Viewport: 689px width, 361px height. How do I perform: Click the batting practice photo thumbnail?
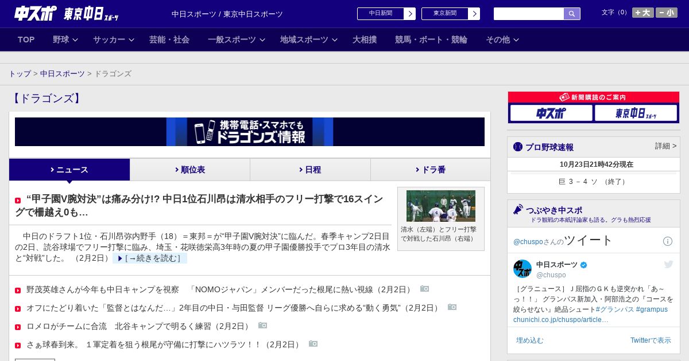coord(441,206)
